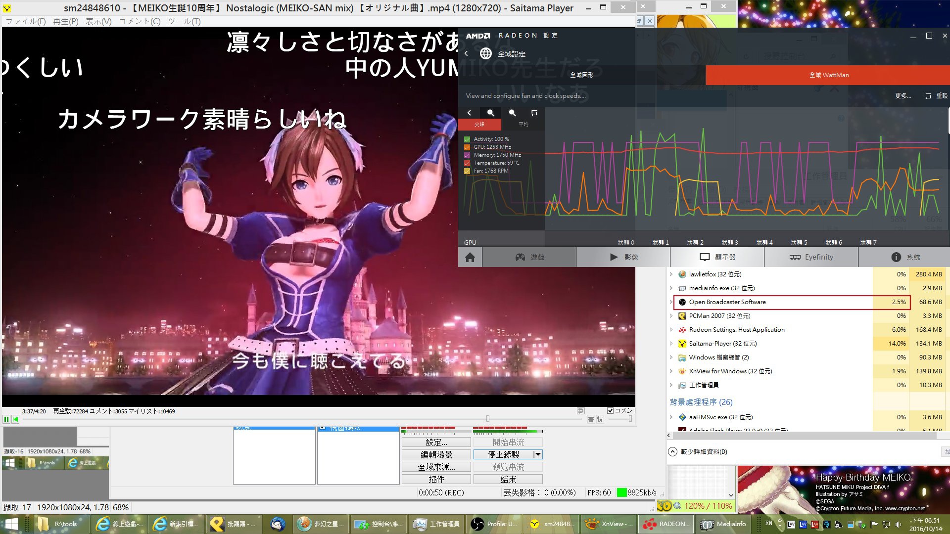
Task: Expand Radeon Settings: Host Application row
Action: (x=671, y=330)
